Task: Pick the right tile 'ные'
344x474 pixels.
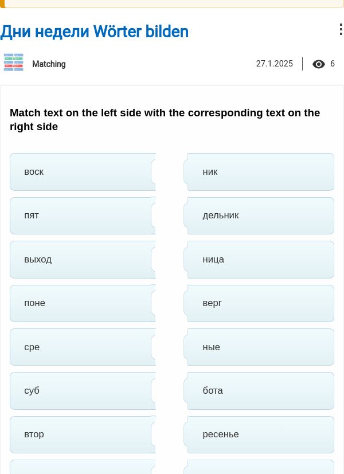Action: (x=259, y=347)
